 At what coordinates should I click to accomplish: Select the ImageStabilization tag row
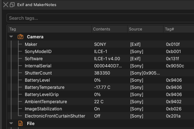click(101, 109)
